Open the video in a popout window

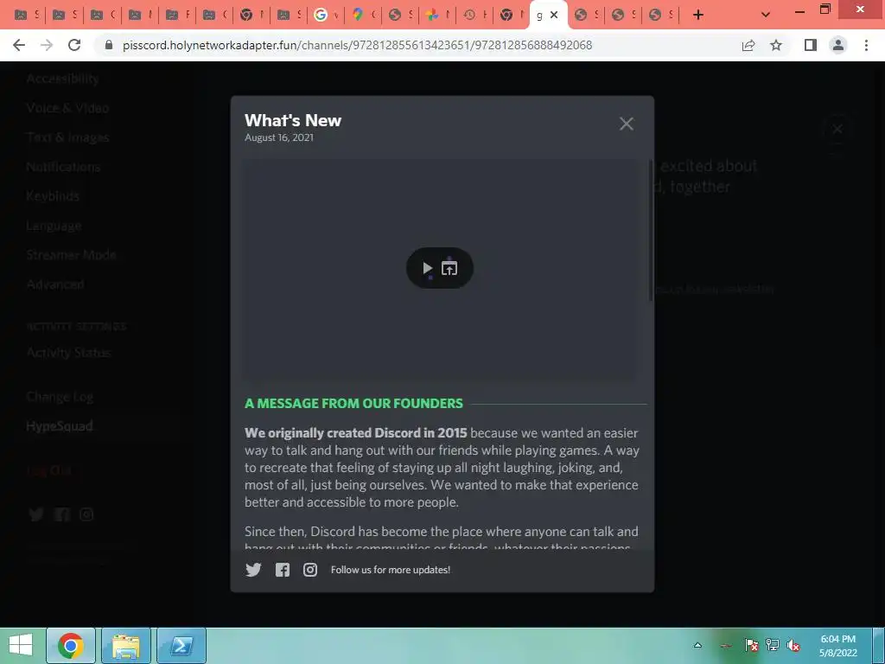(449, 268)
